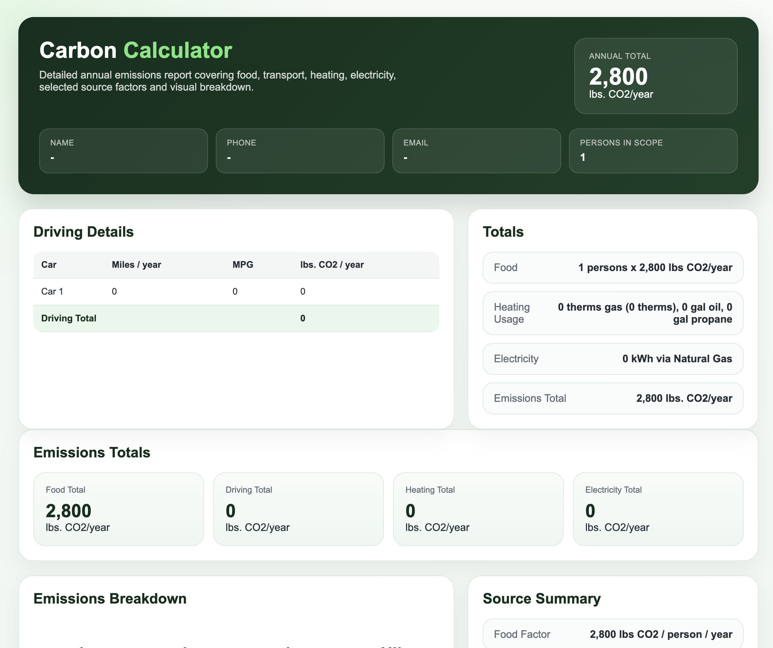Click the Food Total card
773x648 pixels.
tap(118, 509)
